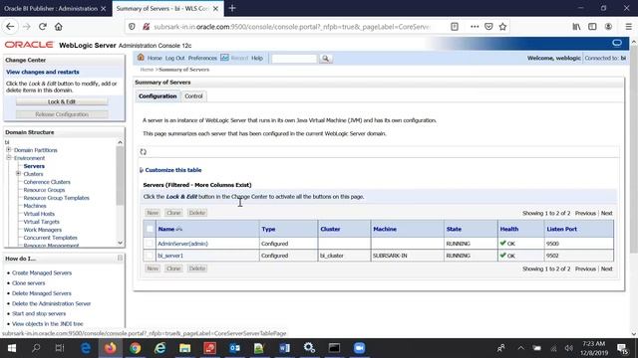Open bi_server1 server link
This screenshot has width=638, height=358.
[170, 256]
